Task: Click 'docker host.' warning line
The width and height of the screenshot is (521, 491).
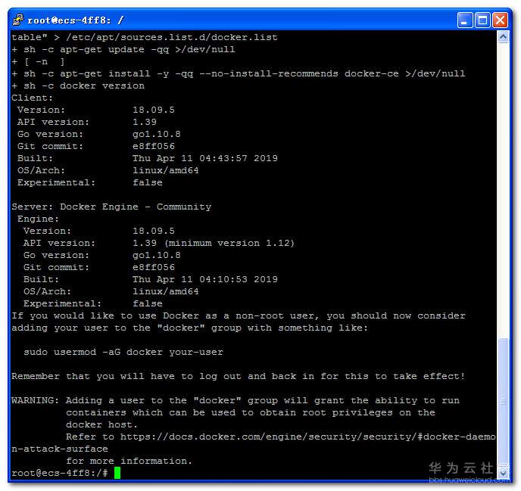Action: click(101, 424)
